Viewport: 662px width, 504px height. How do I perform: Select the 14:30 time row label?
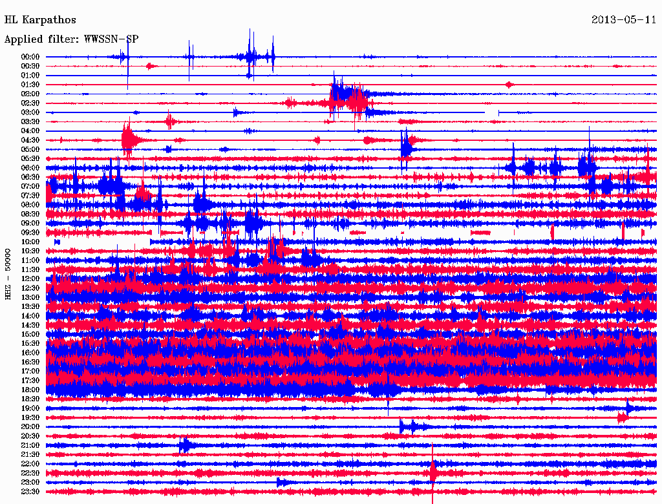[x=30, y=326]
